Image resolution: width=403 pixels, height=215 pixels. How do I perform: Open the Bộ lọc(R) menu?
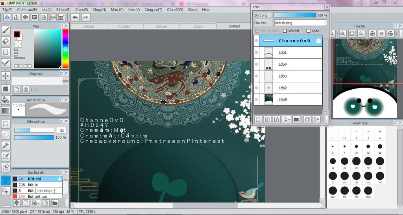coord(63,9)
